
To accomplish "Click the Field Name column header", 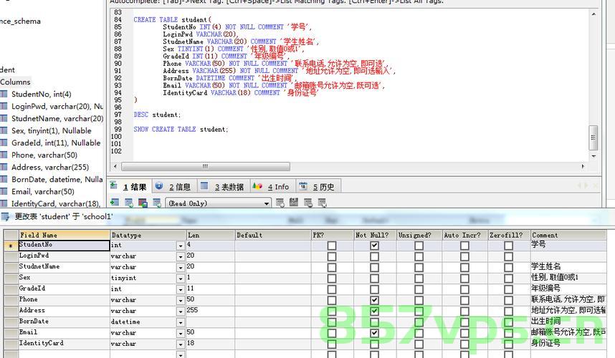I will 64,235.
